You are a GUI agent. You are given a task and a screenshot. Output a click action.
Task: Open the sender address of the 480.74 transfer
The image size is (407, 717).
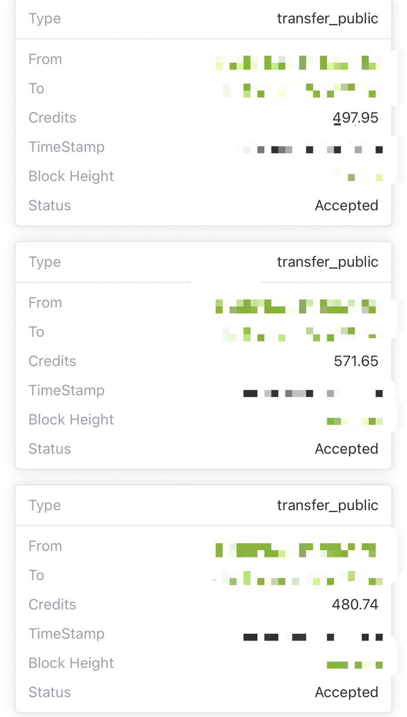pyautogui.click(x=296, y=550)
